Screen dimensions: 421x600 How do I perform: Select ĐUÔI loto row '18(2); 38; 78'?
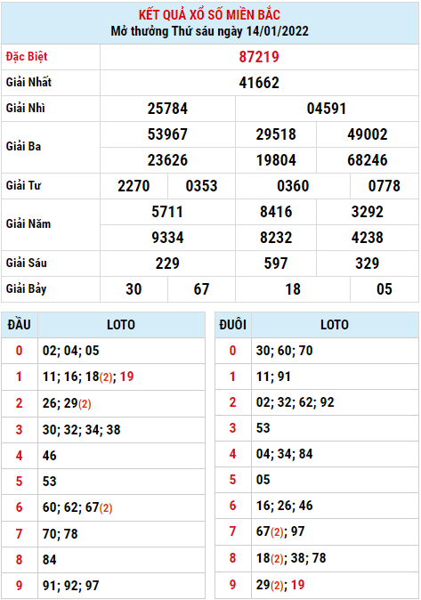[x=291, y=558]
